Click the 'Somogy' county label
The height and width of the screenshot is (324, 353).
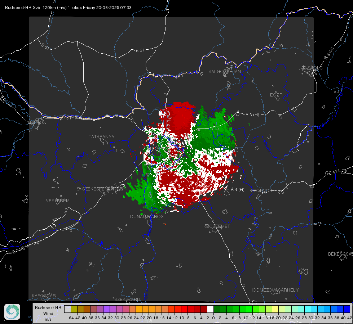72,266
